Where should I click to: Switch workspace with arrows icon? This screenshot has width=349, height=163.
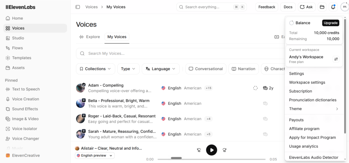[x=336, y=59]
